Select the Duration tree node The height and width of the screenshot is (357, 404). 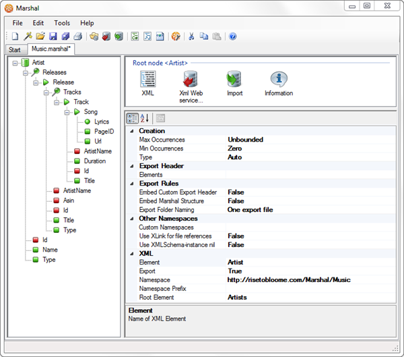point(95,161)
